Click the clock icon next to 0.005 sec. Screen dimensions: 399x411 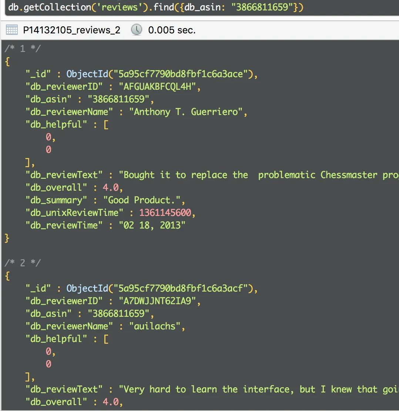[x=137, y=30]
